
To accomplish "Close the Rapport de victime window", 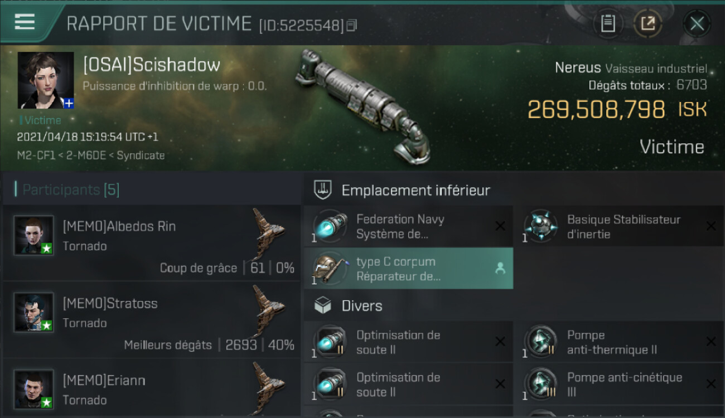I will pos(697,23).
